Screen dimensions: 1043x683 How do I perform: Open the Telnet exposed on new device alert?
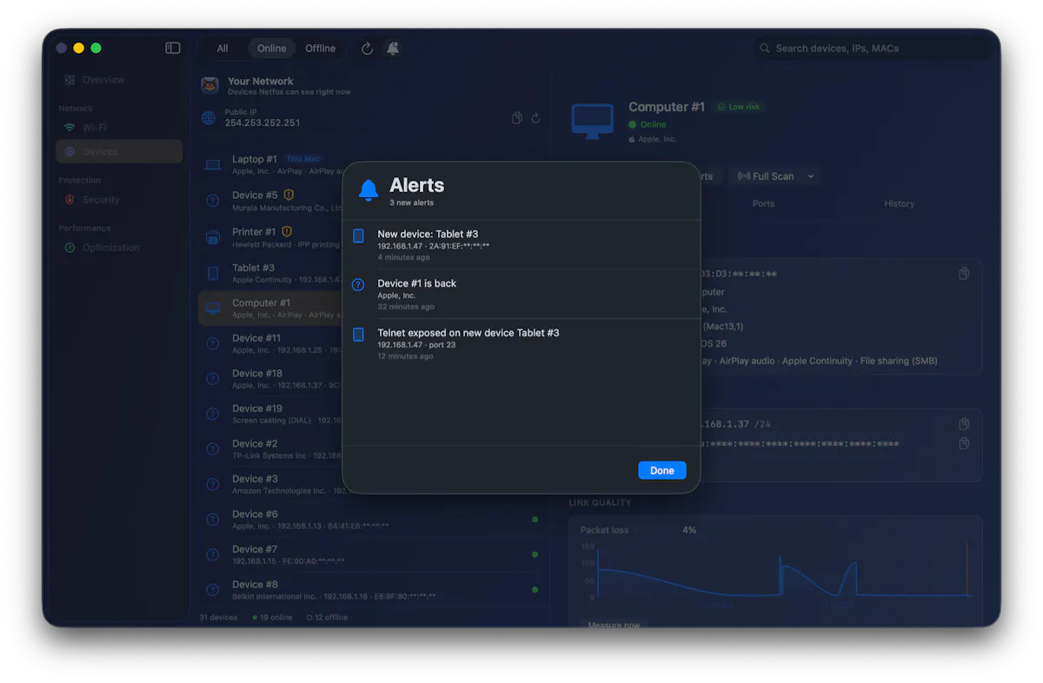[521, 344]
